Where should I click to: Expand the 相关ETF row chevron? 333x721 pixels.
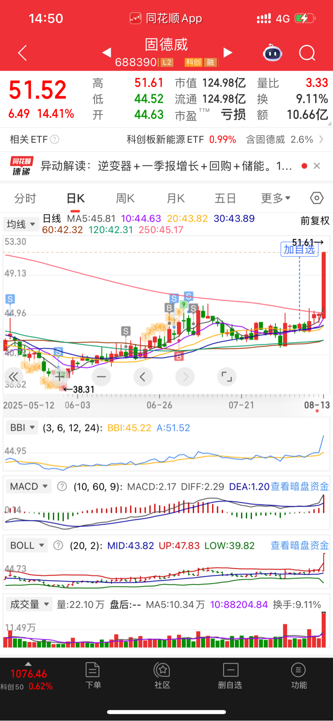coord(321,139)
